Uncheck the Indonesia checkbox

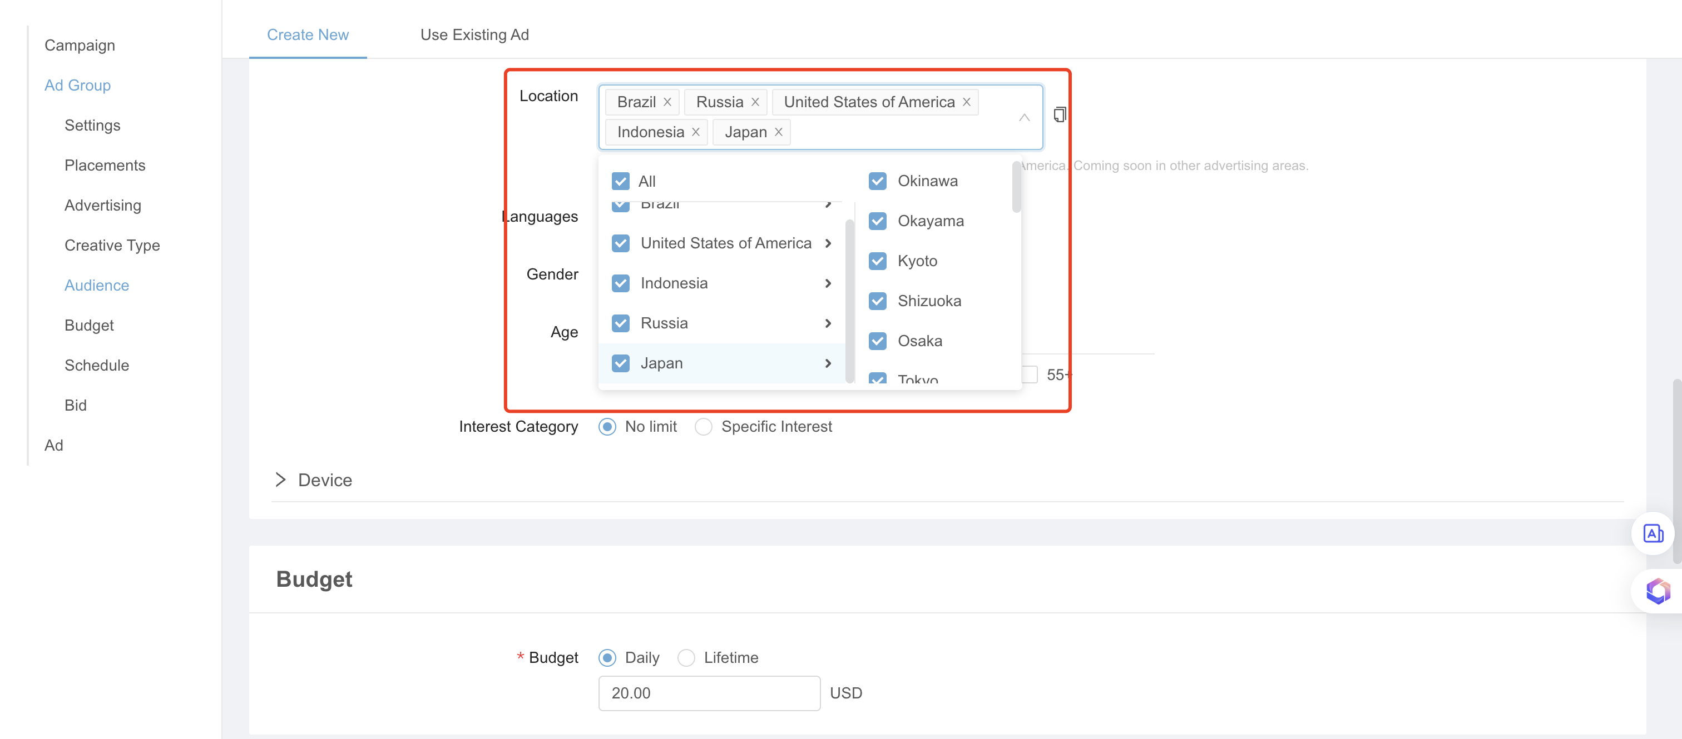pos(620,283)
